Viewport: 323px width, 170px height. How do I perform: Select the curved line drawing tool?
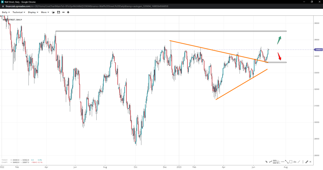click(x=270, y=162)
